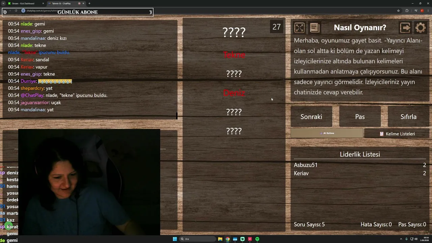Click the revealed word Deniz
Viewport: 432px width, 243px height.
point(234,93)
